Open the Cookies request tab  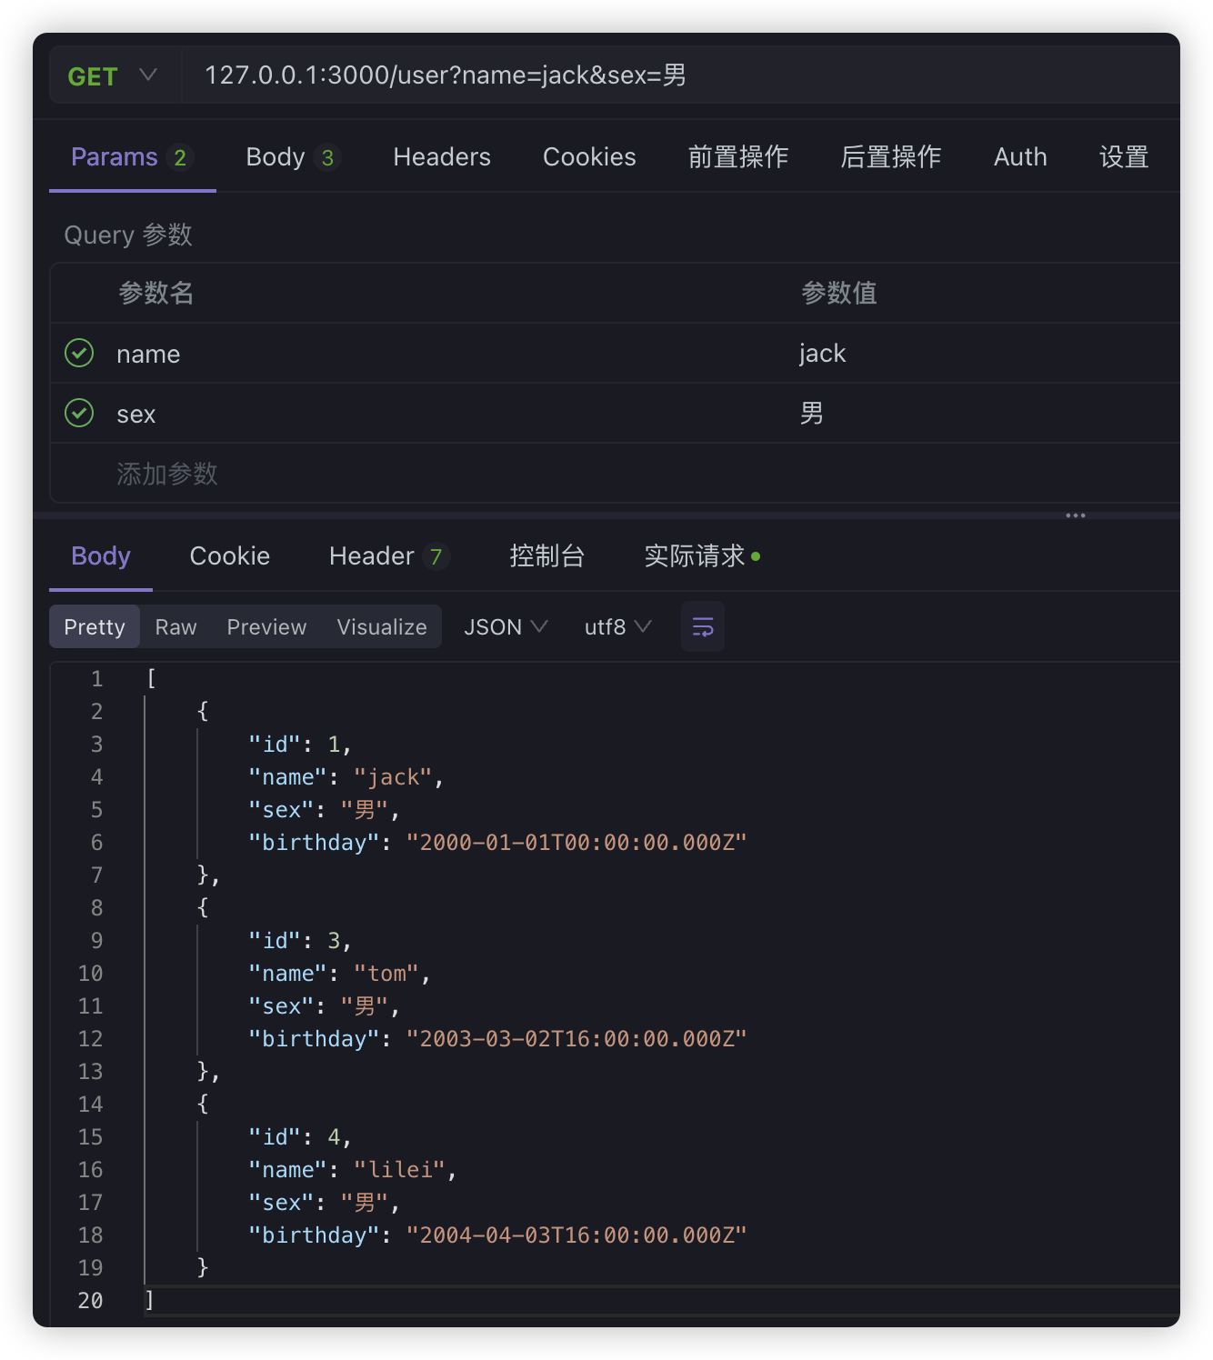pyautogui.click(x=589, y=157)
